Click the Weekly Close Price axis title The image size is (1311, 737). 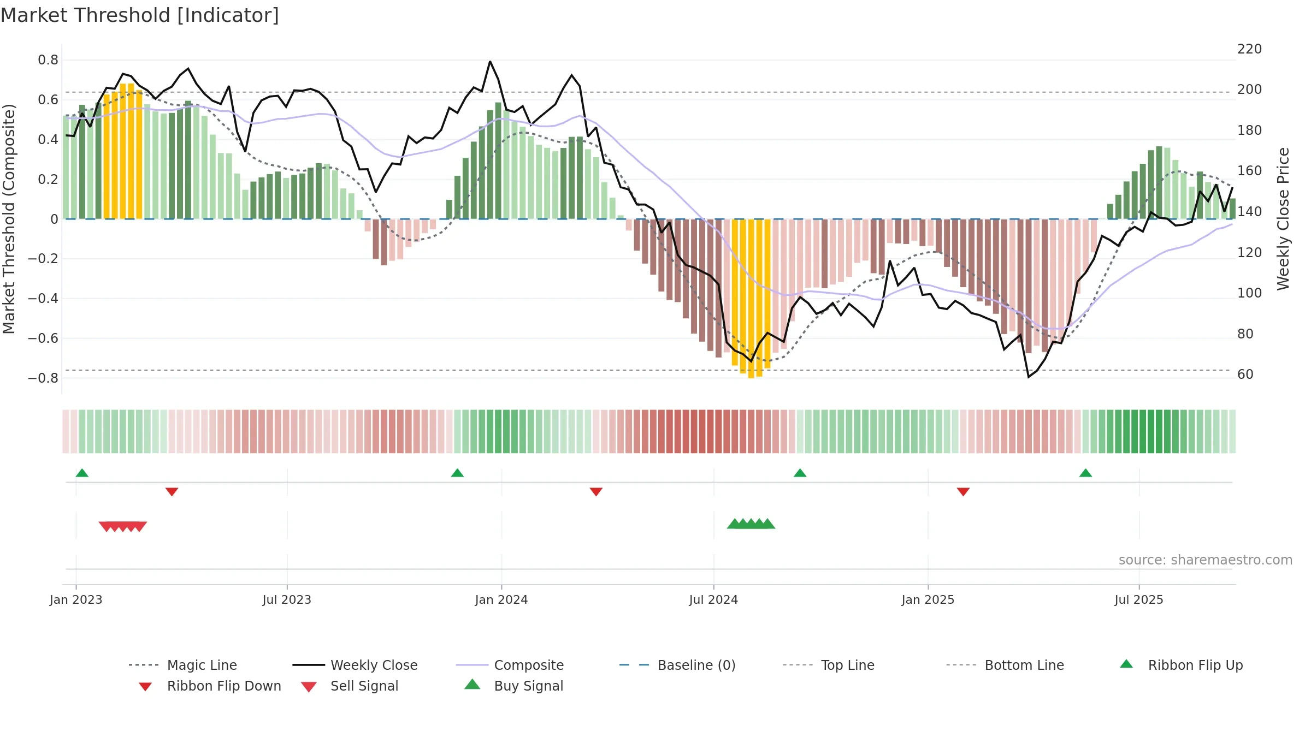pyautogui.click(x=1283, y=218)
